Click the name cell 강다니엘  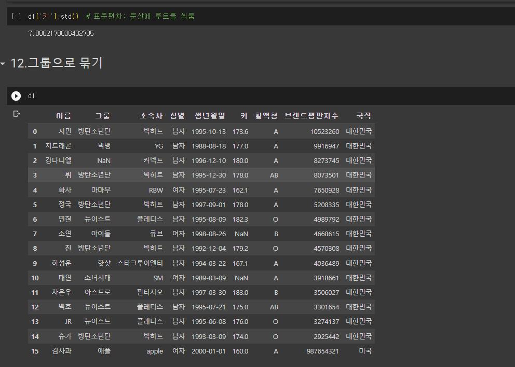[58, 160]
